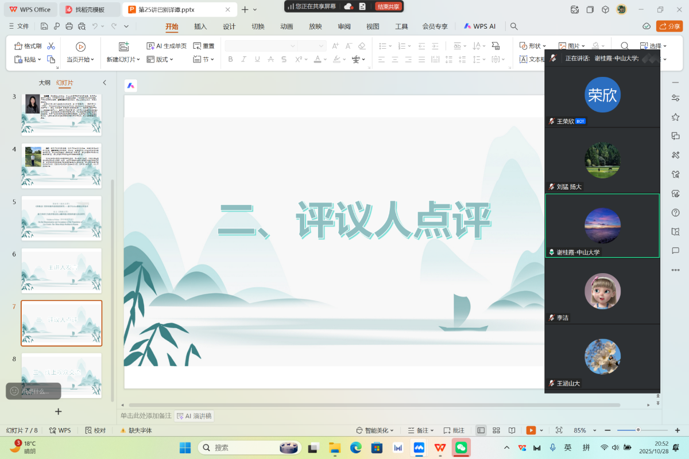Start slideshow from current slide icon
689x459 pixels.
tap(80, 46)
